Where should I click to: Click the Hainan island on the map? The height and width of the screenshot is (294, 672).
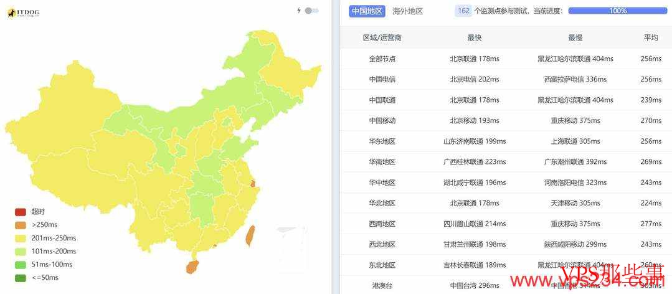(x=191, y=267)
